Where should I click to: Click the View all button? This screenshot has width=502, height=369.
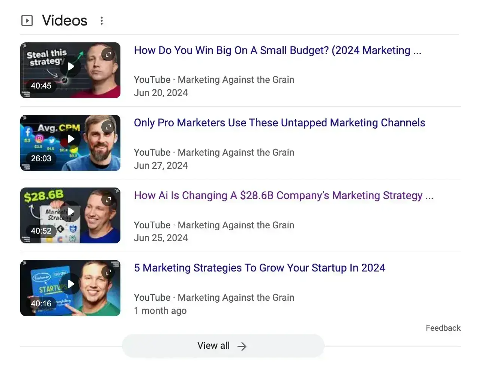223,345
